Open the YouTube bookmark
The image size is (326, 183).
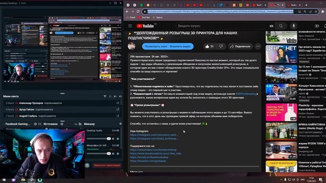(x=144, y=17)
